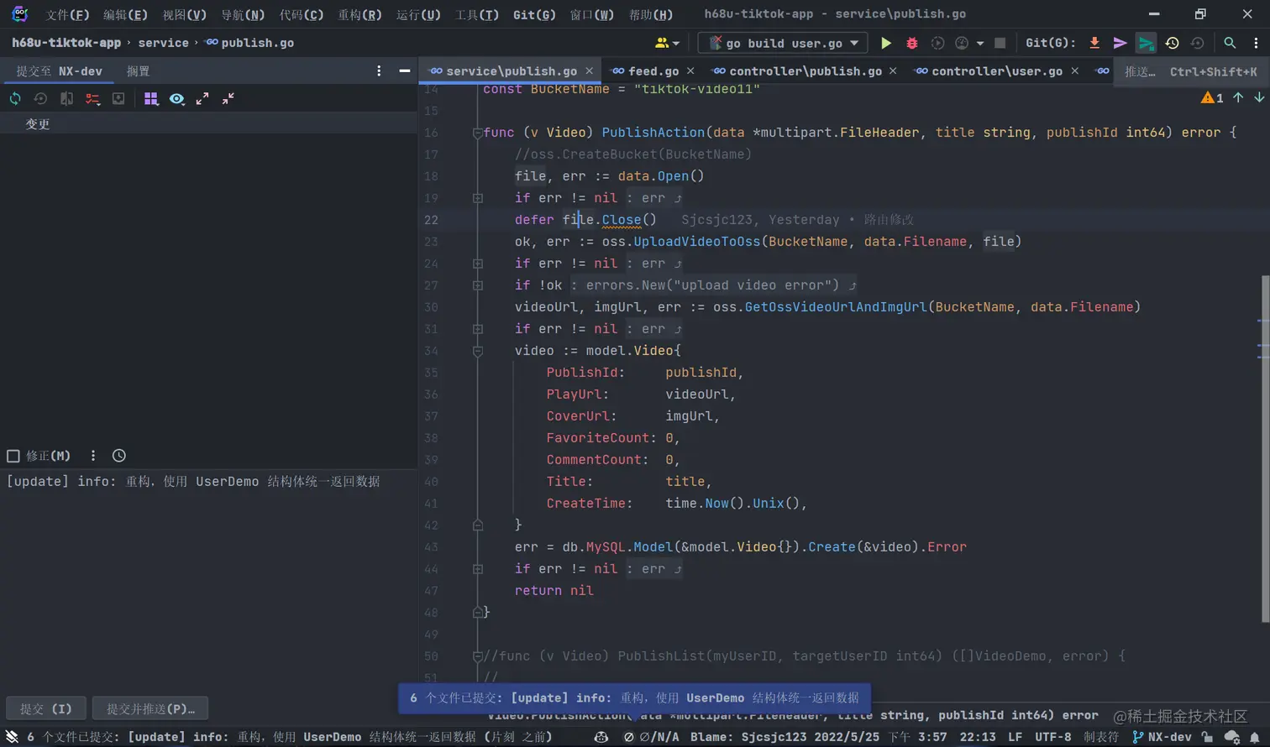Open Search Everywhere magnifier
Viewport: 1270px width, 747px height.
pyautogui.click(x=1230, y=43)
